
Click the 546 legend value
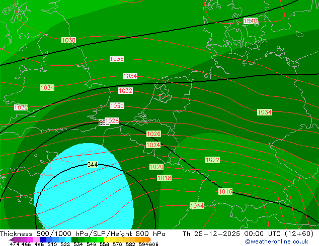point(92,244)
